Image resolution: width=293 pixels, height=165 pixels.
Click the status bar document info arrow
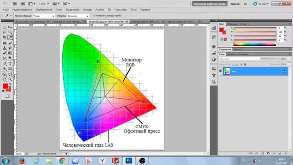[66, 154]
